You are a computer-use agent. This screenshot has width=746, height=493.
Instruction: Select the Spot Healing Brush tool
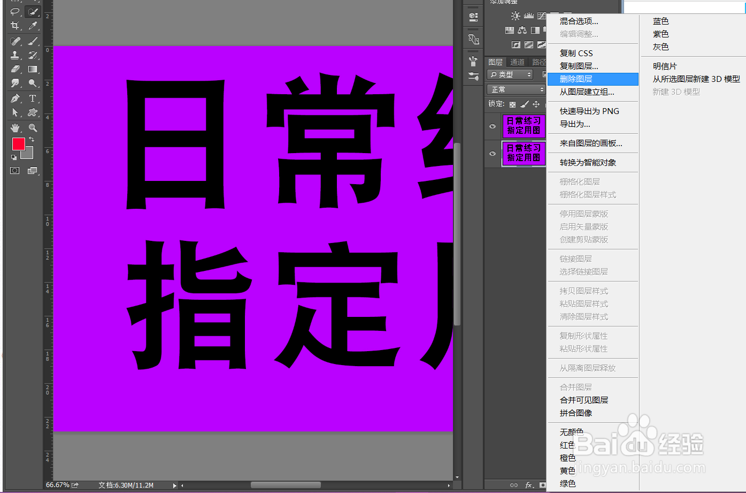tap(15, 41)
